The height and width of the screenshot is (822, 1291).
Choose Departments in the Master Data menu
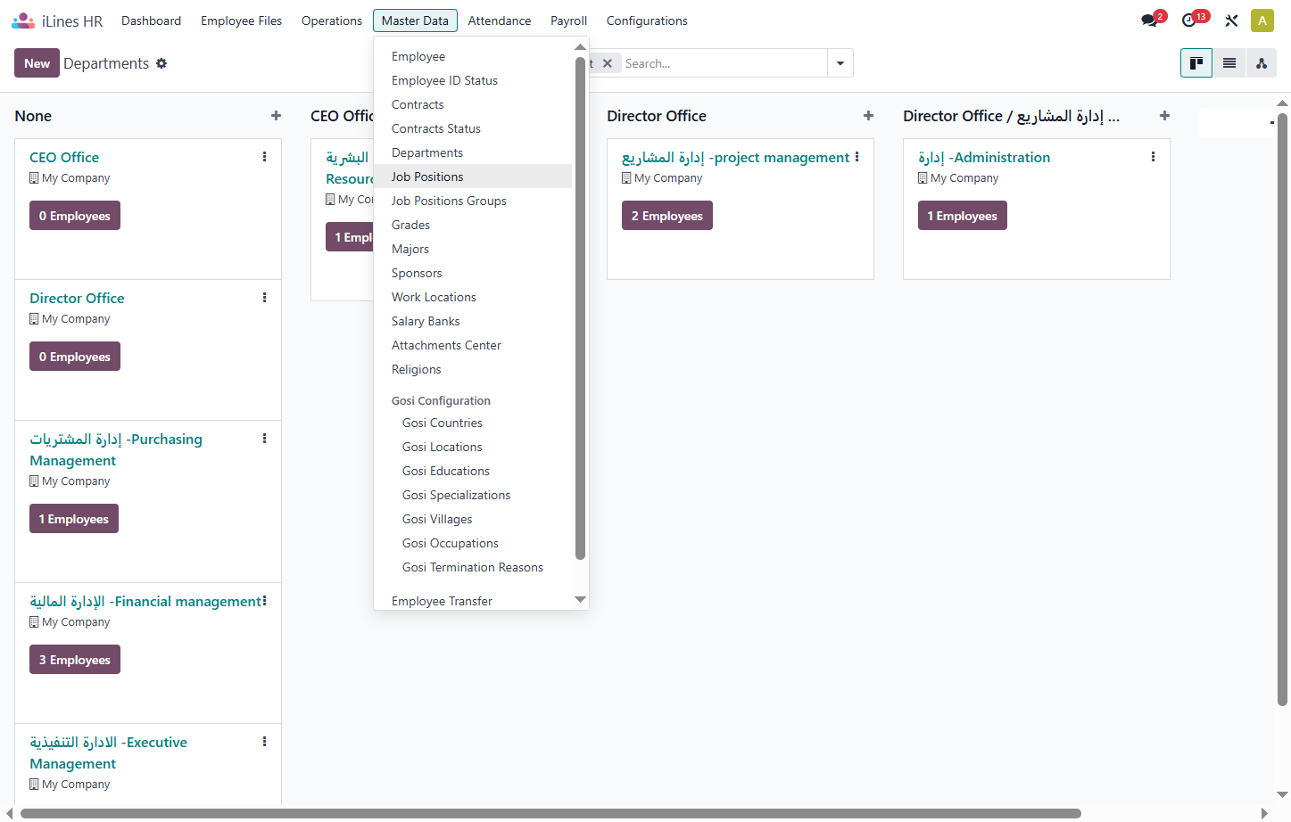(x=473, y=152)
